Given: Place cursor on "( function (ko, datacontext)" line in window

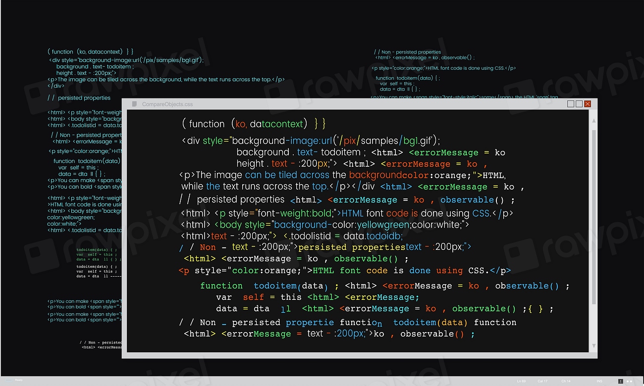Looking at the screenshot, I should 253,124.
